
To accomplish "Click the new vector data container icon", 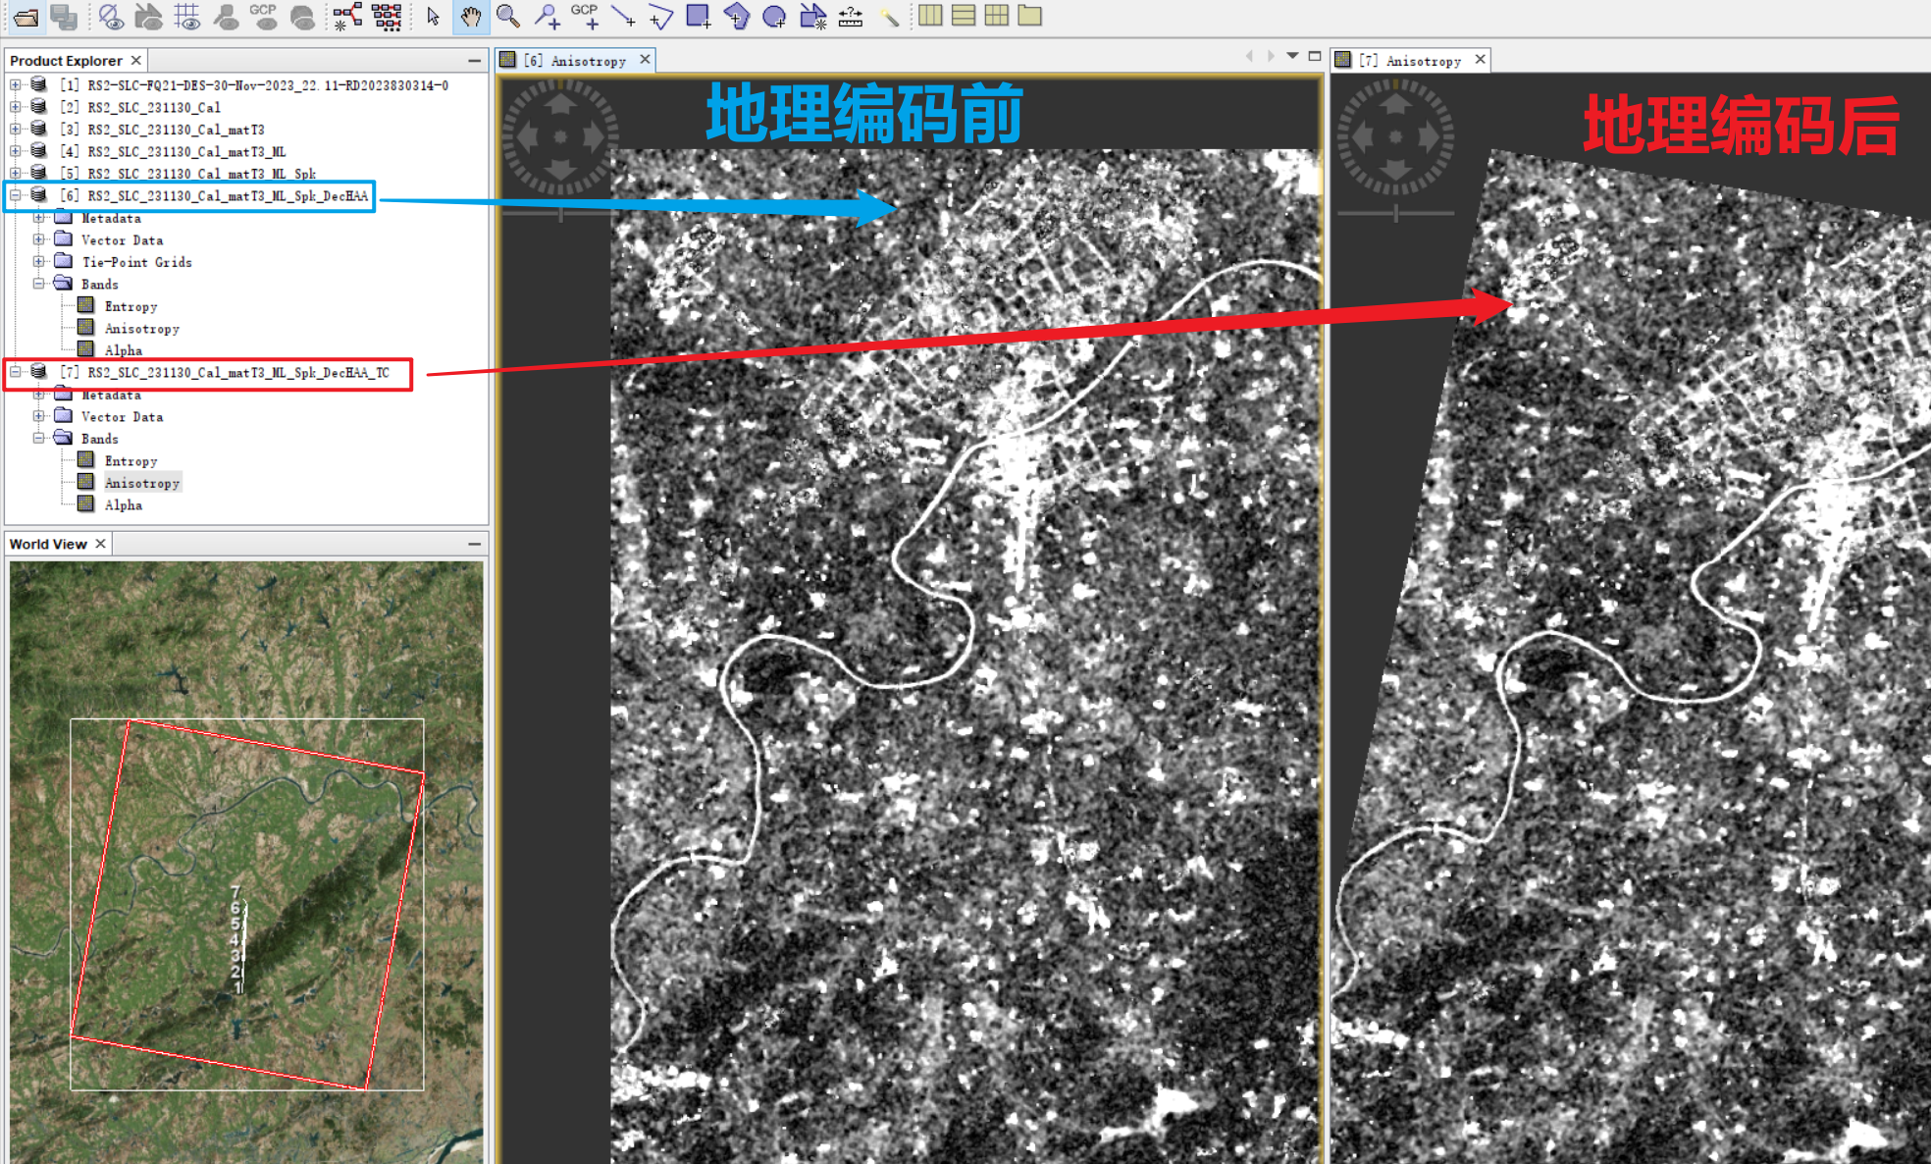I will click(812, 16).
